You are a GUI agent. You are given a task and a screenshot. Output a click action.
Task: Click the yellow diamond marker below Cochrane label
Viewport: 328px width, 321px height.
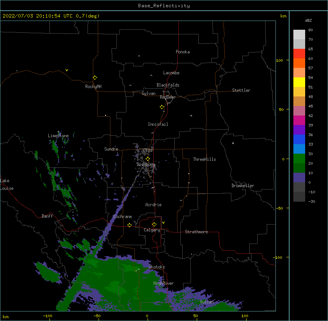click(x=129, y=225)
